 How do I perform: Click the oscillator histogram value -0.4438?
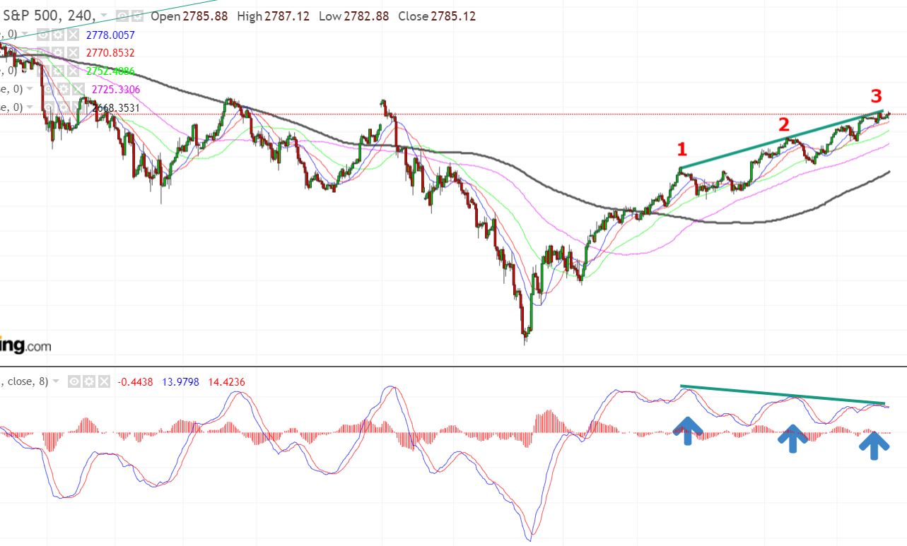tap(136, 381)
